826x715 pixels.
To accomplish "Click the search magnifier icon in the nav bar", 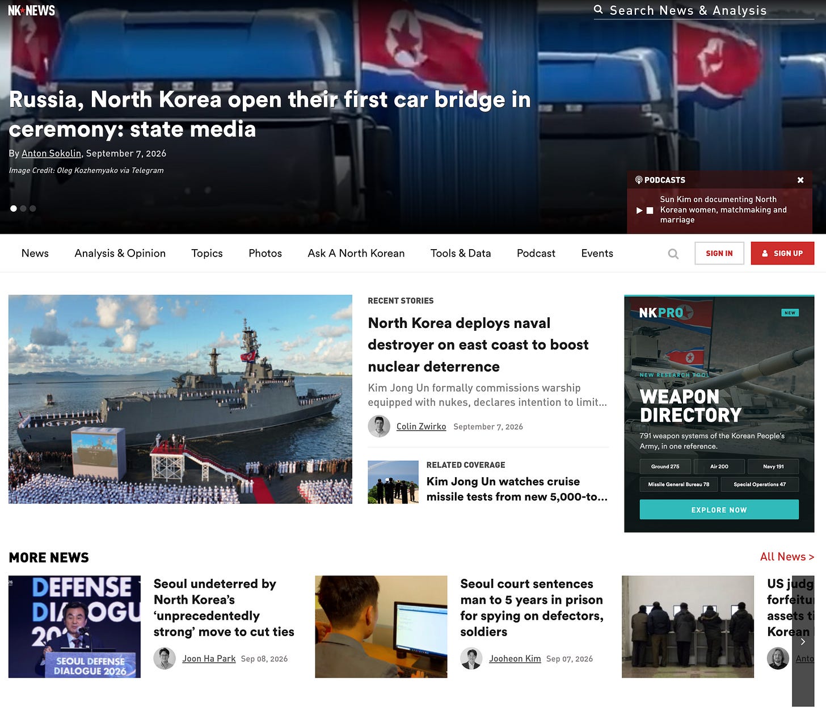I will pyautogui.click(x=673, y=254).
